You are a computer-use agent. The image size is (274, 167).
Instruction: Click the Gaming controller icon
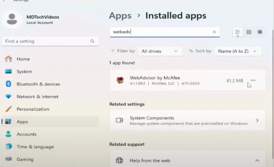point(8,159)
